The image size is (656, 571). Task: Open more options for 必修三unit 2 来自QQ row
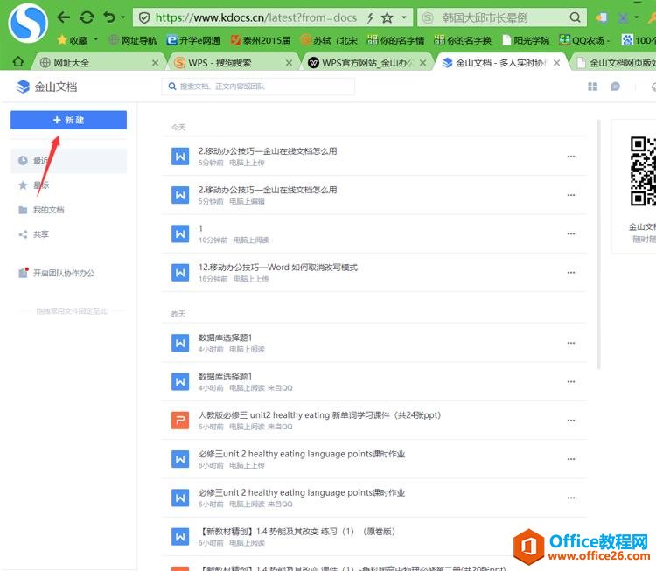(x=571, y=498)
